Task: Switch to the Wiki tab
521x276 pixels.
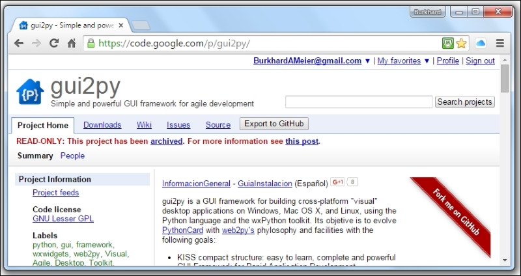Action: pyautogui.click(x=144, y=125)
